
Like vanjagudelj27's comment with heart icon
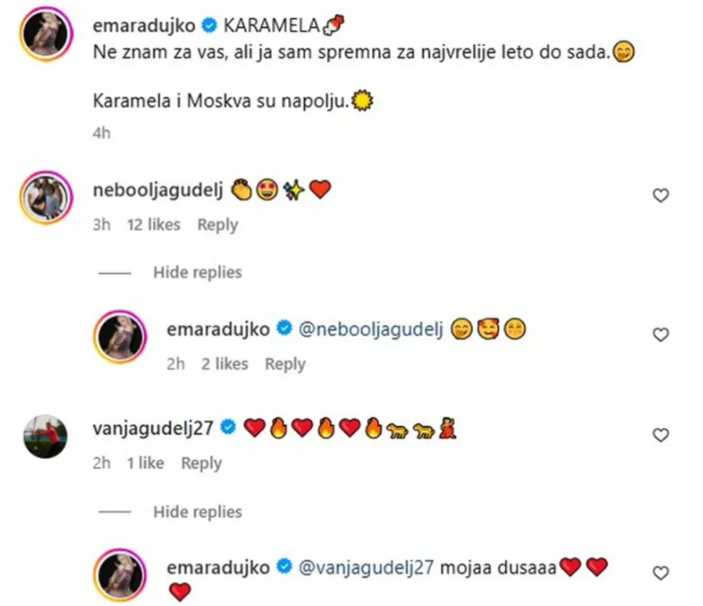661,435
